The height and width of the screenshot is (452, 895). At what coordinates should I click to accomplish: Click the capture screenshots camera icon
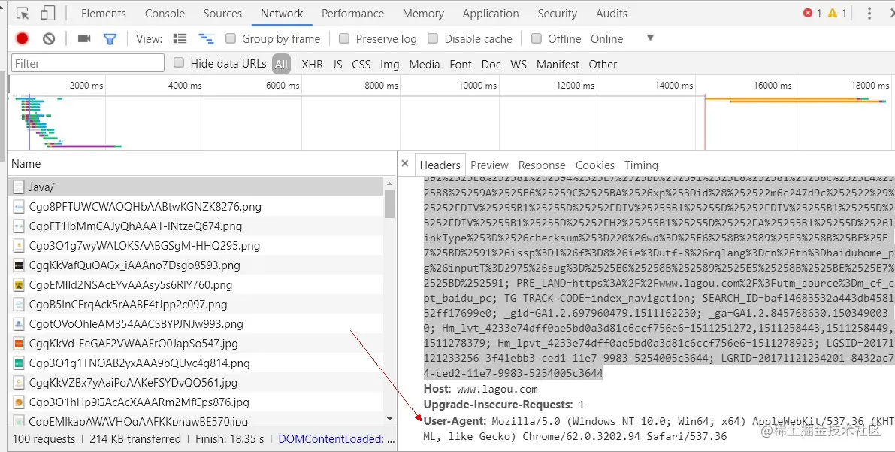pos(84,38)
